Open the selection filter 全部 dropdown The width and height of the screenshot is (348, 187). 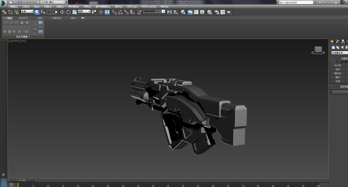click(x=27, y=11)
